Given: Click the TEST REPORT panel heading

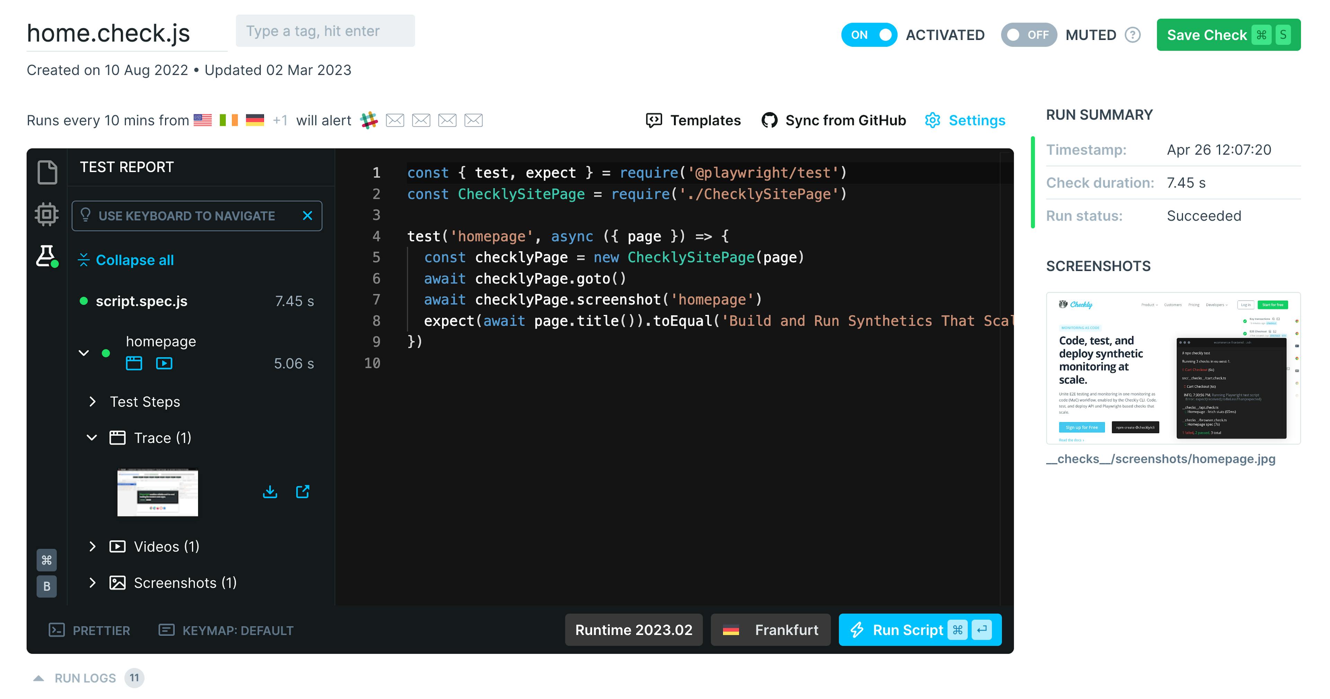Looking at the screenshot, I should coord(127,167).
